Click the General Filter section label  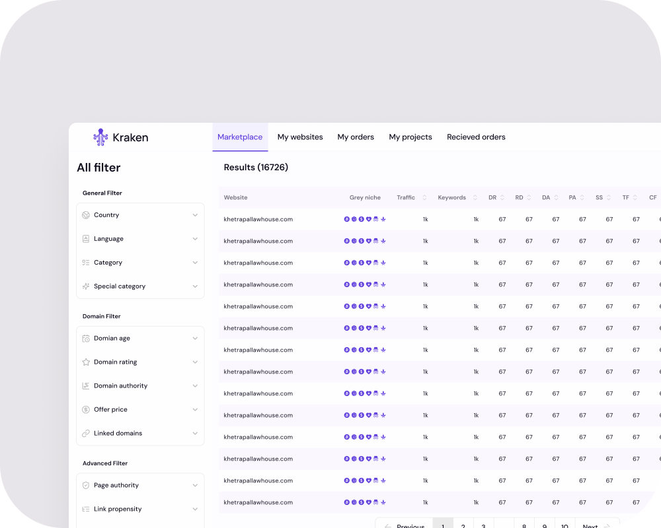click(x=102, y=193)
